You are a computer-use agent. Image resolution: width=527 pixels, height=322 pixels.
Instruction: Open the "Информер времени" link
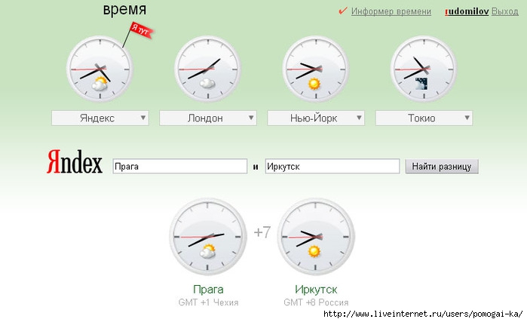tap(391, 12)
